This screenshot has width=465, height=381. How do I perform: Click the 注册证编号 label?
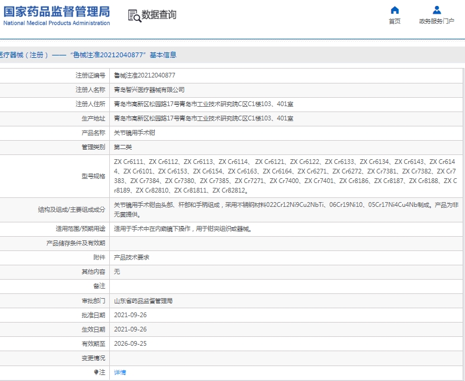[91, 75]
